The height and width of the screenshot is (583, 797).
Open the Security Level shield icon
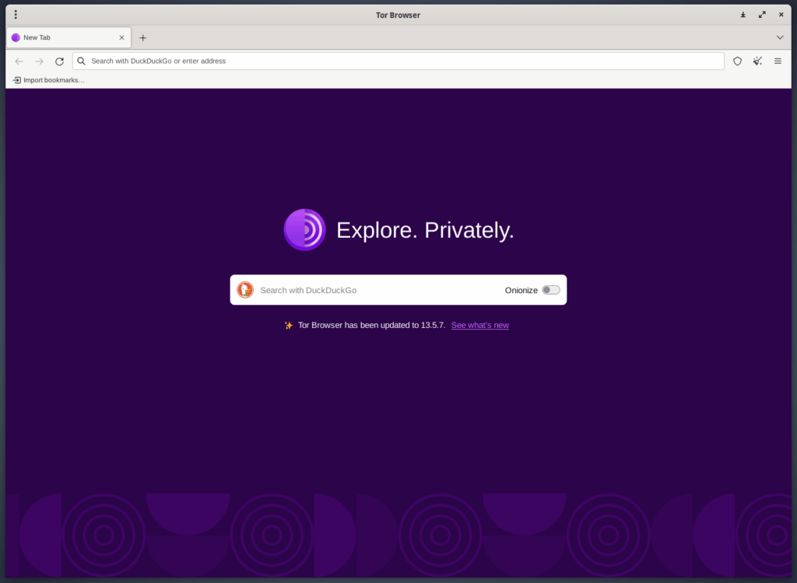[x=738, y=61]
